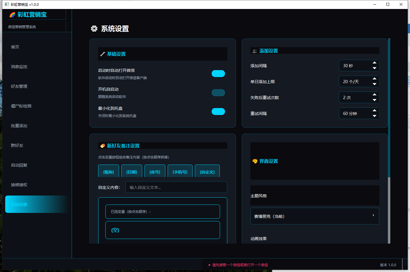Increase 单日添加上限 with the up arrow
This screenshot has width=410, height=272.
[374, 79]
